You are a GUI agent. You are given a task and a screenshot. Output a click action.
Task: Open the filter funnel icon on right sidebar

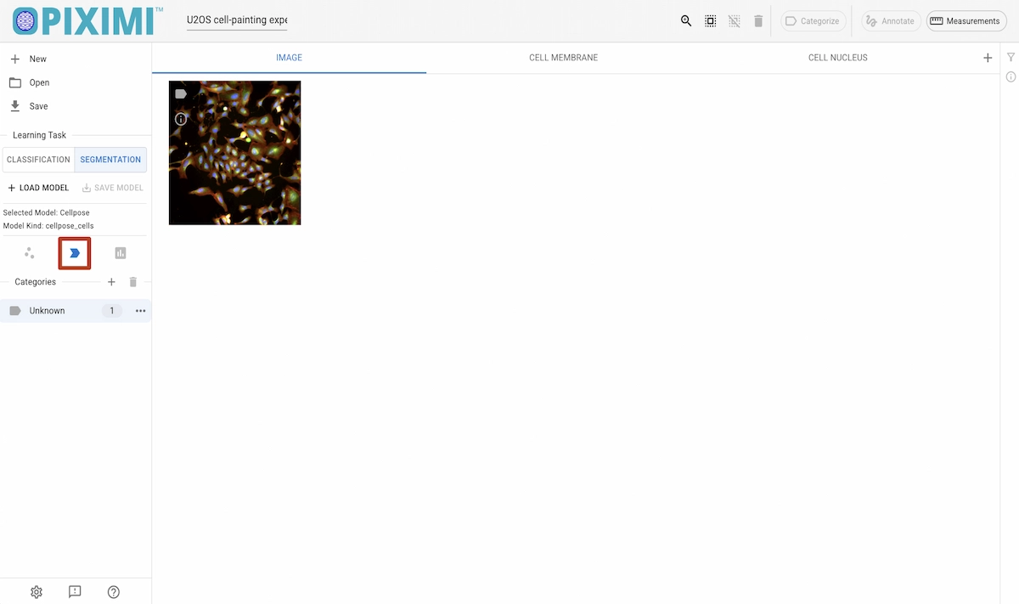1011,57
